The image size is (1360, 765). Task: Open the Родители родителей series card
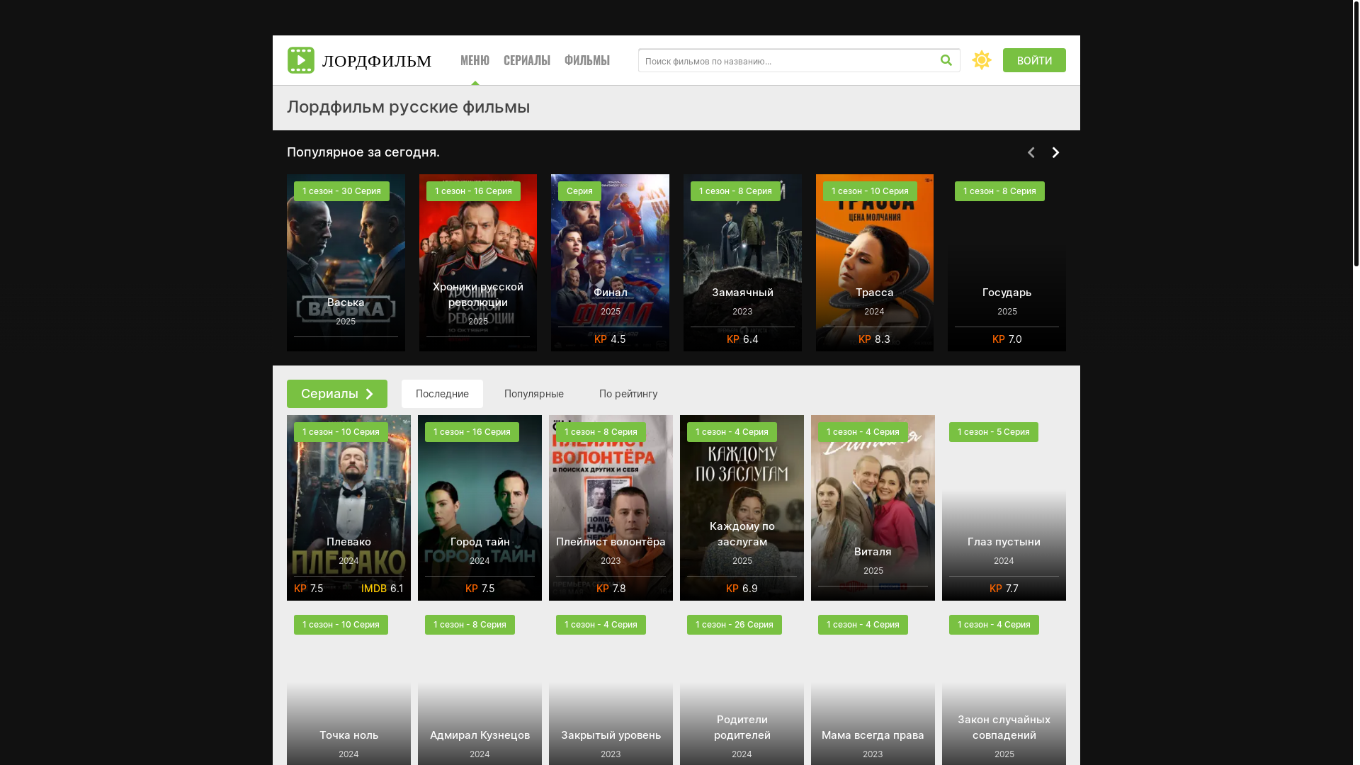point(742,687)
